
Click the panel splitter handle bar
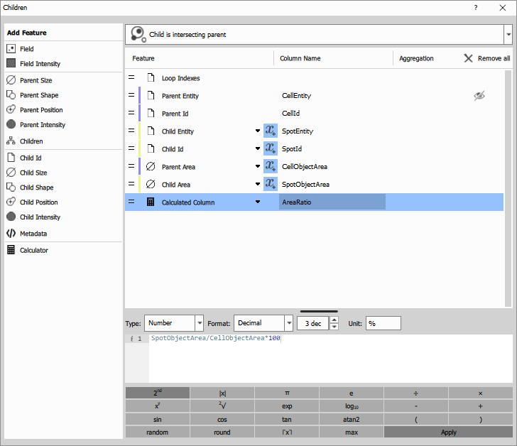coord(319,311)
